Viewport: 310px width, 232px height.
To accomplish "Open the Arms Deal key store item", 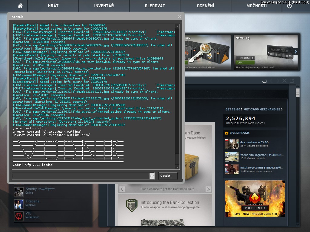I will coord(208,52).
